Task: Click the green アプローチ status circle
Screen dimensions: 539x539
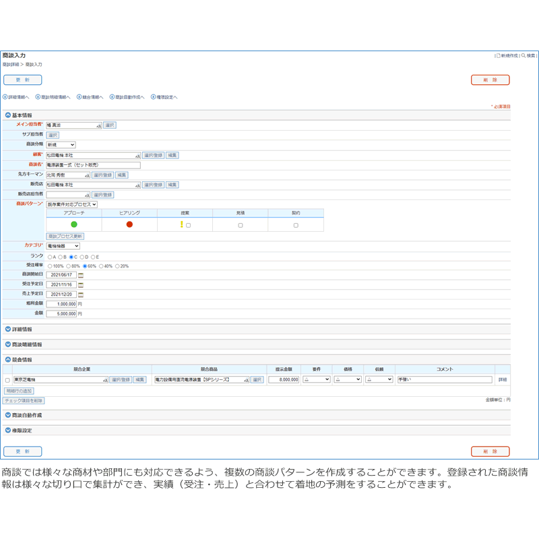Action: coord(74,224)
